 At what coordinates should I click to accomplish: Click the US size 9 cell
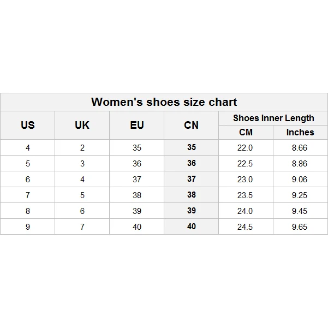(28, 227)
